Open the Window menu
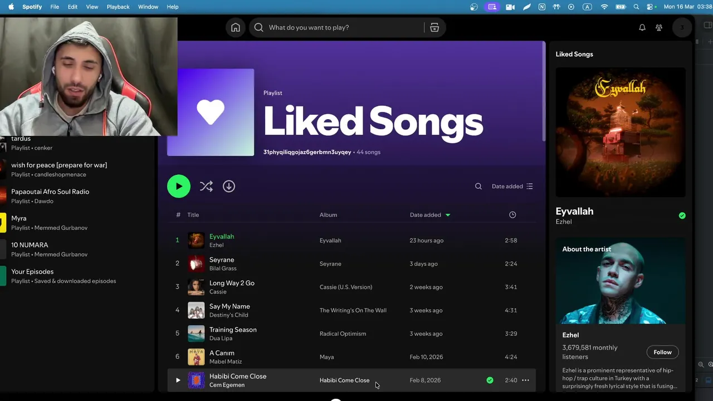Viewport: 713px width, 401px height. pyautogui.click(x=148, y=7)
